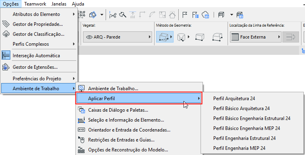Click the Caixas de Diálogo e Paletas icon
Viewport: 305px width, 155px height.
[x=81, y=110]
